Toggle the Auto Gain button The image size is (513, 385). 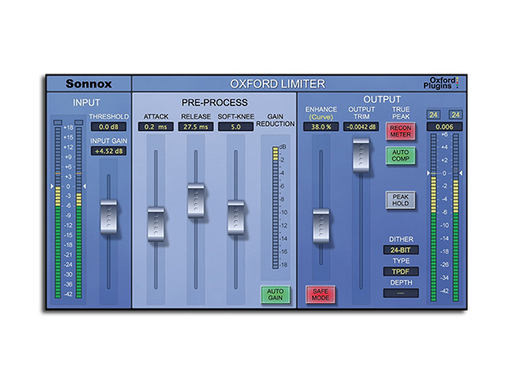point(275,294)
